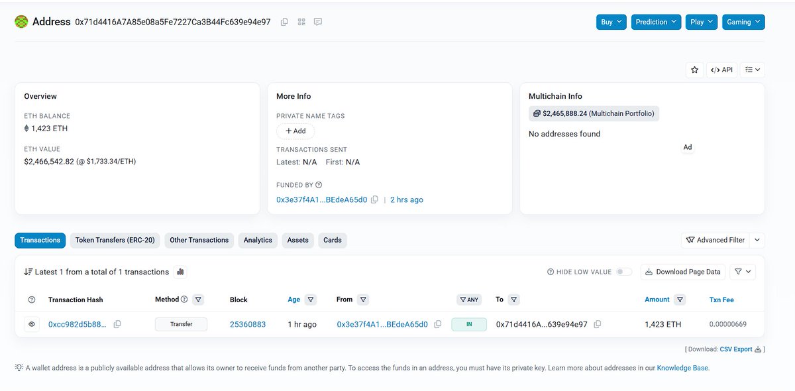The height and width of the screenshot is (391, 795).
Task: Click the Amount column header
Action: click(657, 300)
